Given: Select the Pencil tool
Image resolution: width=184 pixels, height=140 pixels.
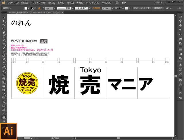Looking at the screenshot, I should click(x=4, y=52).
